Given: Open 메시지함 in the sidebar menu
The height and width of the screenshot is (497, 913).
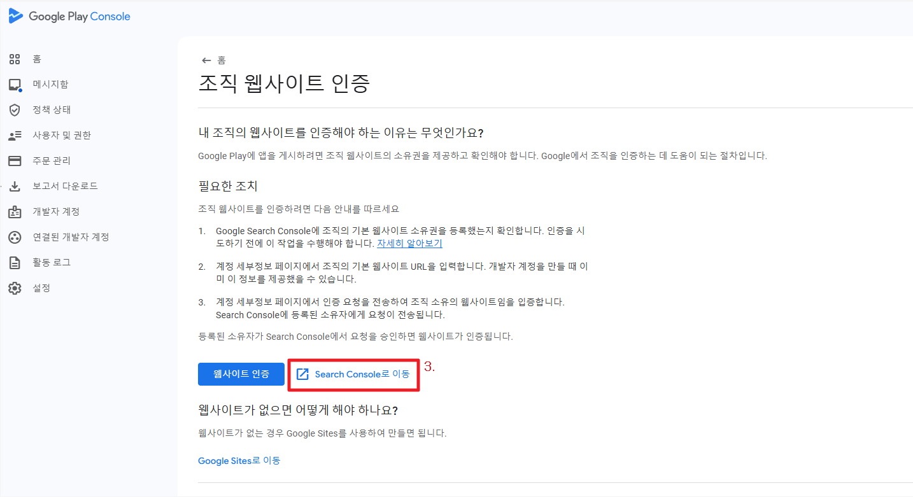Looking at the screenshot, I should point(50,85).
